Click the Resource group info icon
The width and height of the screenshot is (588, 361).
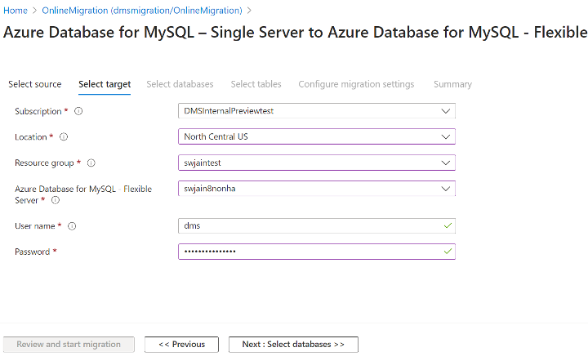pos(91,163)
